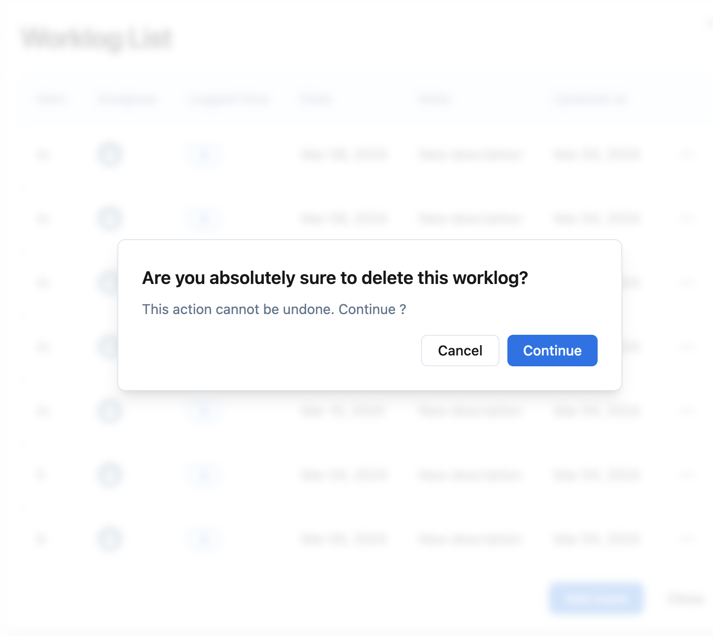Open the fourth worklog row's actions menu
The image size is (713, 636).
pyautogui.click(x=688, y=347)
